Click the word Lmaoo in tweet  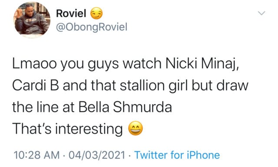tap(34, 63)
